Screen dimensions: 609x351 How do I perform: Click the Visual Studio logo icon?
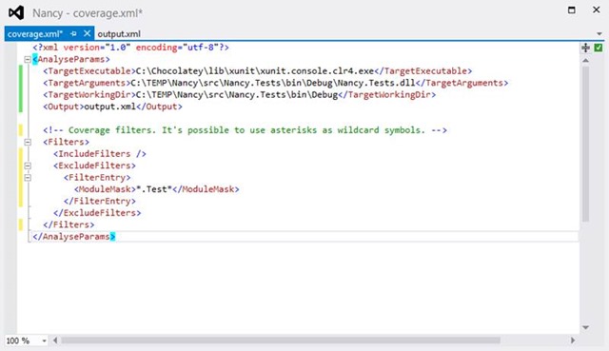tap(16, 12)
